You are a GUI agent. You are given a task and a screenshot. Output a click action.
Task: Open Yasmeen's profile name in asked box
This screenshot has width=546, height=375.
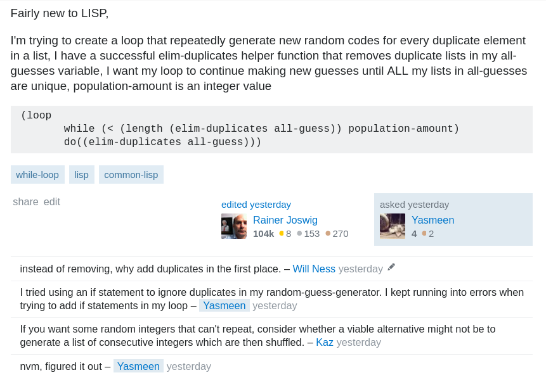point(432,220)
